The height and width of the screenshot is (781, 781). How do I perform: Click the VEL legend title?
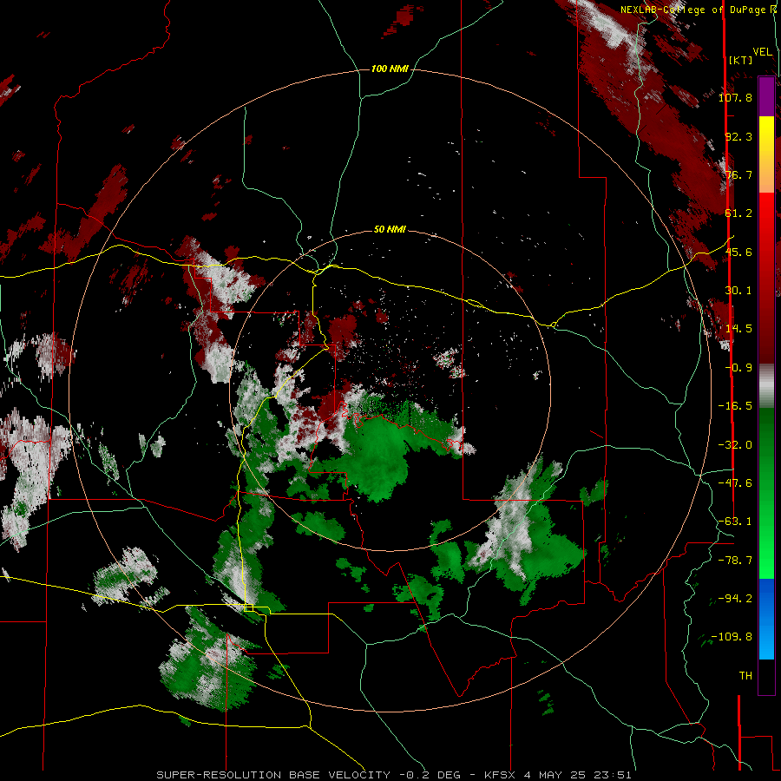tap(763, 52)
